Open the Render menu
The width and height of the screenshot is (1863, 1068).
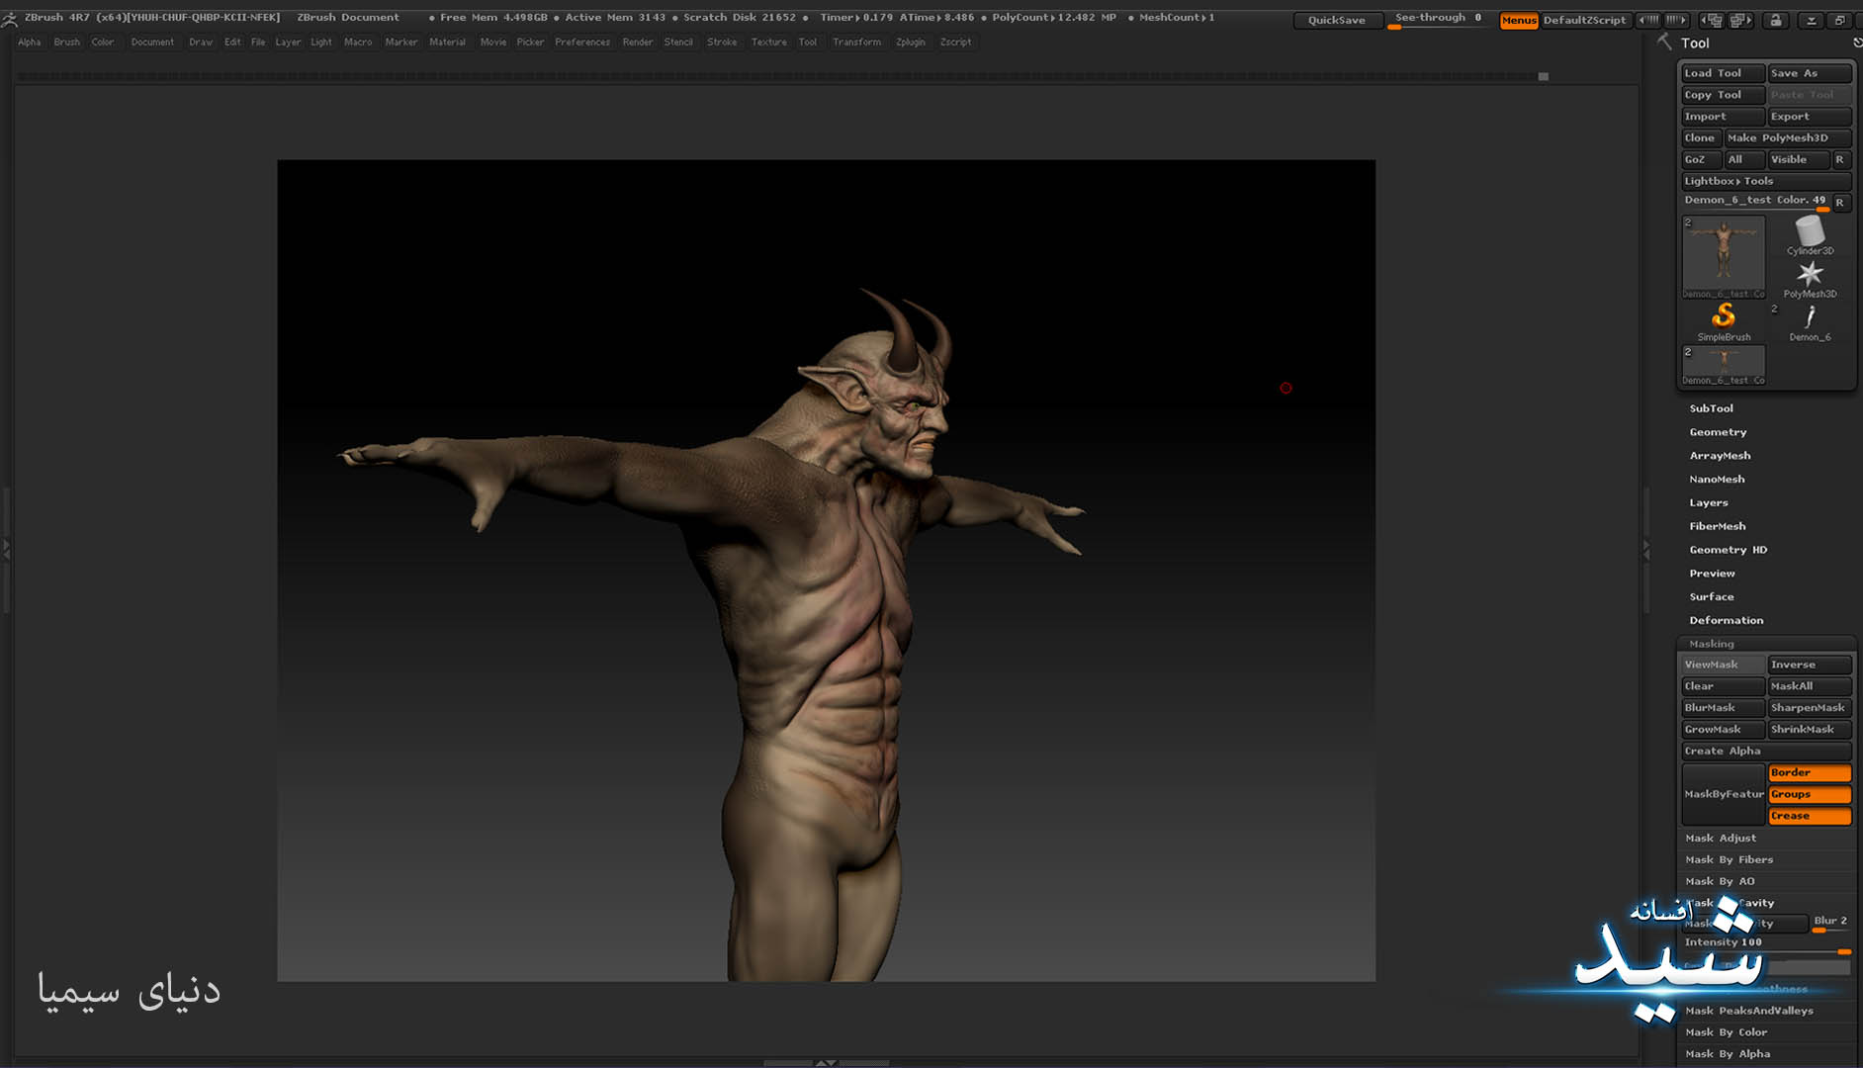coord(637,43)
